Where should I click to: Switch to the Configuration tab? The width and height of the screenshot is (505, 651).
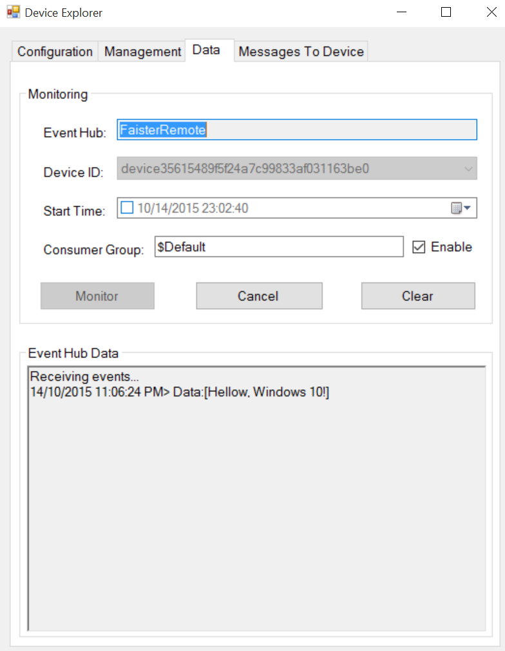tap(55, 52)
